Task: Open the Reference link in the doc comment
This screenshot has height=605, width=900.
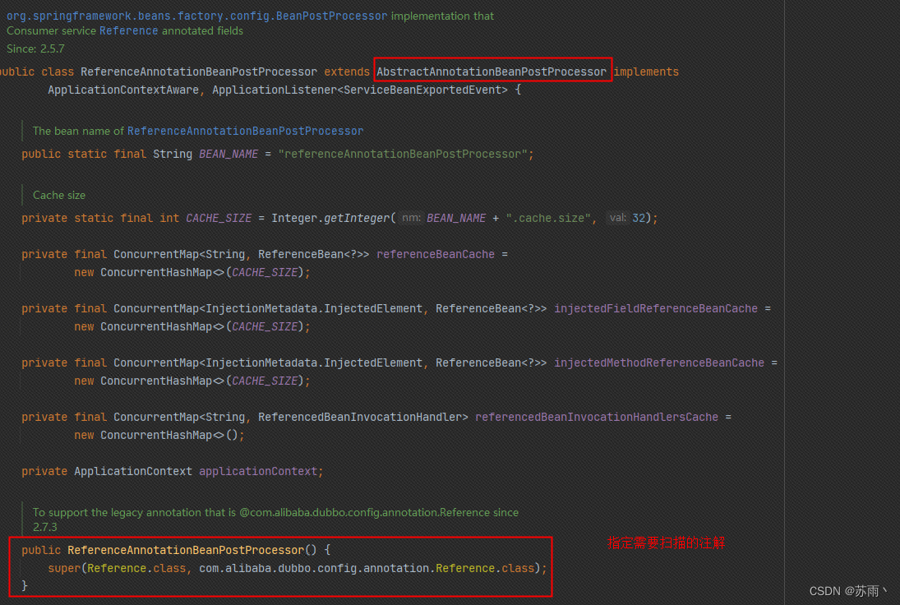Action: pos(128,31)
